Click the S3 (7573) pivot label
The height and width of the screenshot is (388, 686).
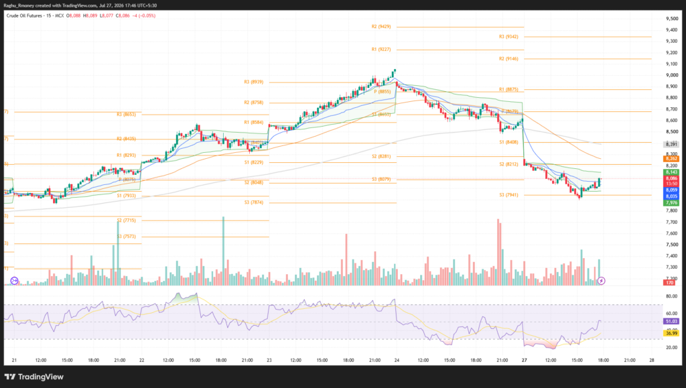127,236
